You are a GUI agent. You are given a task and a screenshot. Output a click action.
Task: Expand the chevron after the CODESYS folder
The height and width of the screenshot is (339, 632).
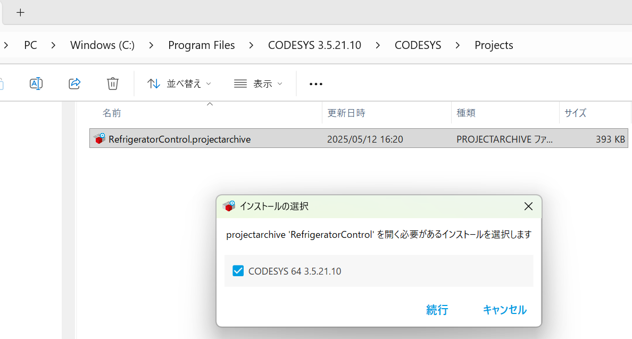(458, 45)
